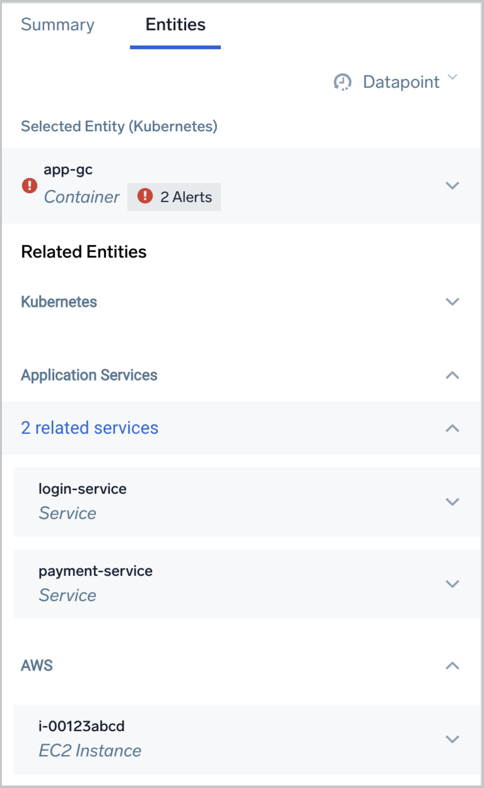Expand the payment-service entry chevron
484x788 pixels.
point(452,584)
